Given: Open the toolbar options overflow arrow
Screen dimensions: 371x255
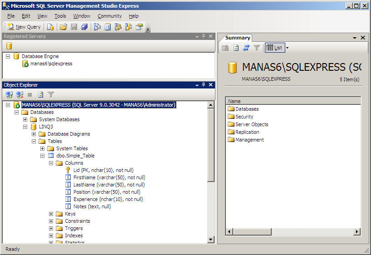Looking at the screenshot, I should click(x=148, y=29).
